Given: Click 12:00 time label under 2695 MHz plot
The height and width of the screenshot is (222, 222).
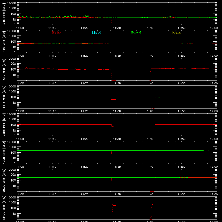Looking at the screenshot, I should click(214, 139).
